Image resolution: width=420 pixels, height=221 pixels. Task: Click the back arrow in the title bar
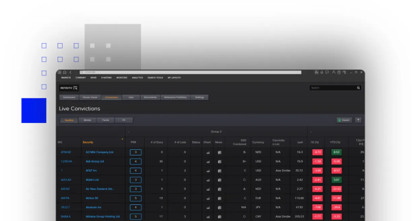(x=70, y=72)
